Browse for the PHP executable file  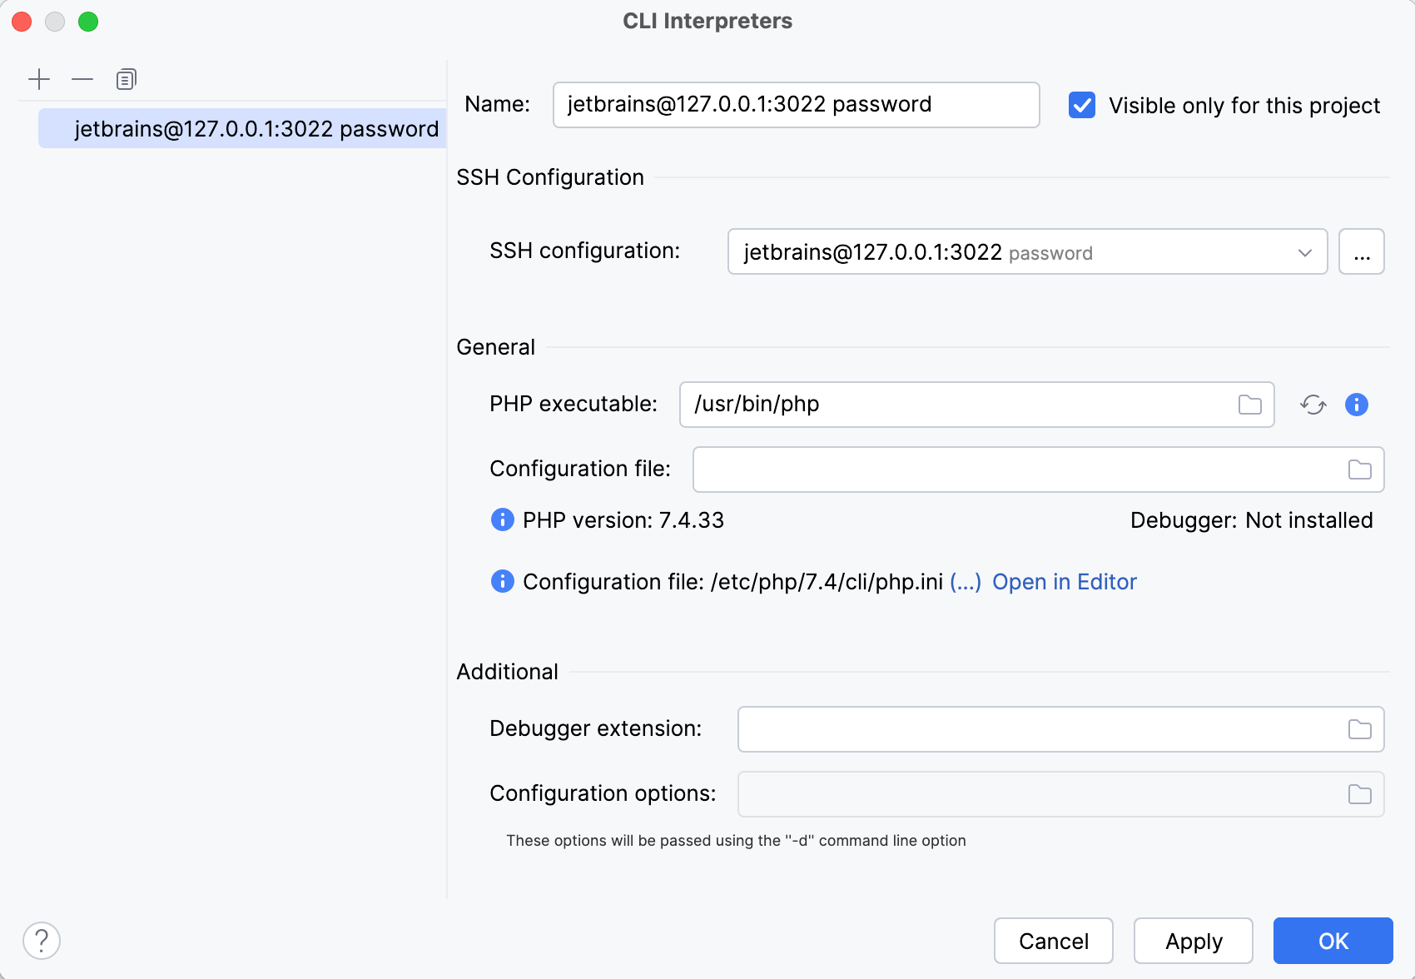pyautogui.click(x=1249, y=405)
